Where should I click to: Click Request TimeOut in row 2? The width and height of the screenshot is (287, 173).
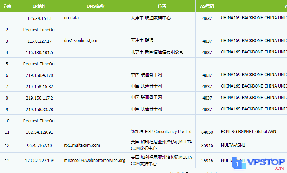click(x=39, y=30)
